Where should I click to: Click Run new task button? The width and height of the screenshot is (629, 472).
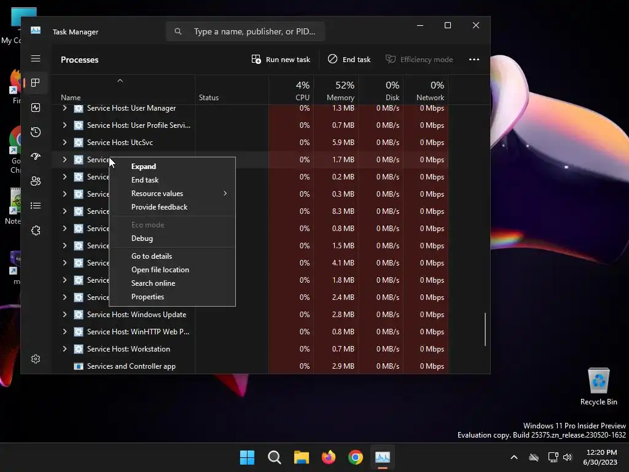[281, 60]
